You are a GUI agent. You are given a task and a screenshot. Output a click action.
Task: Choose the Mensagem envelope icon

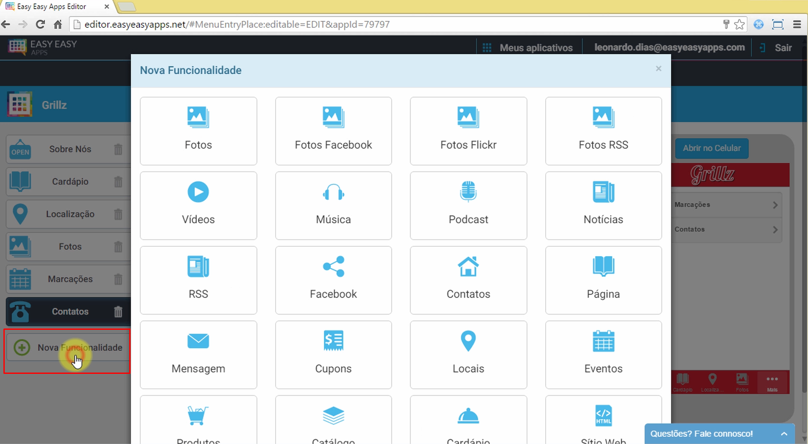coord(198,341)
